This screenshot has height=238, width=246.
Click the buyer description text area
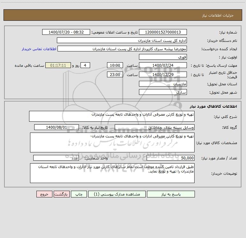click(112, 173)
